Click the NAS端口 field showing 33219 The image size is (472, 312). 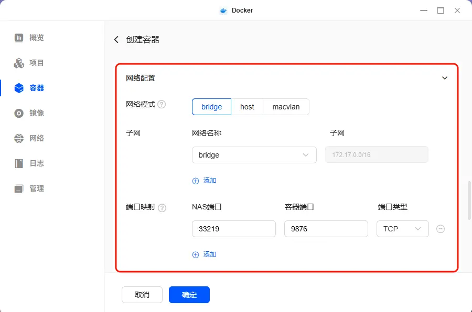click(233, 229)
